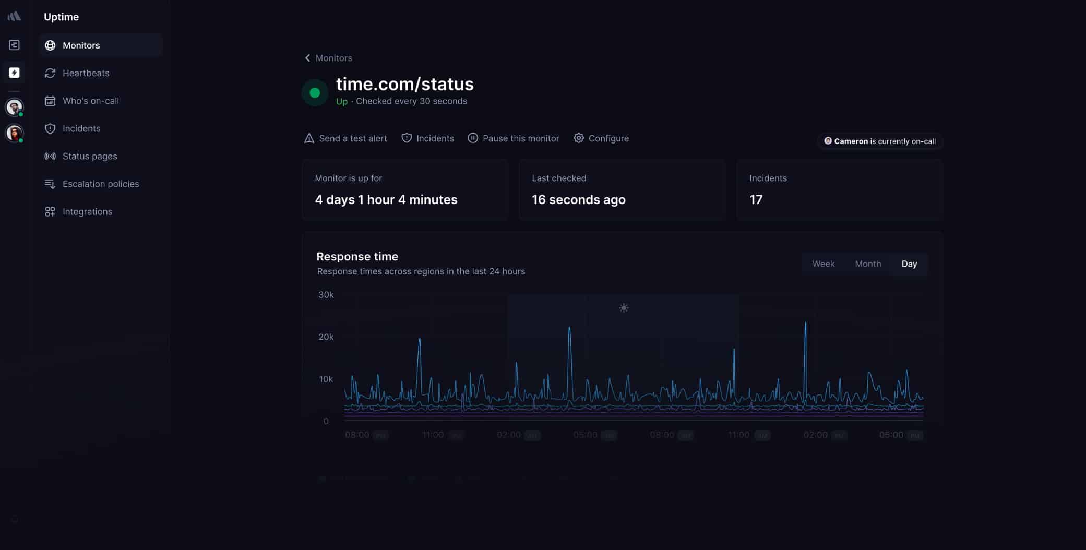The width and height of the screenshot is (1086, 550).
Task: Click the 'Last checked' label
Action: pos(559,178)
